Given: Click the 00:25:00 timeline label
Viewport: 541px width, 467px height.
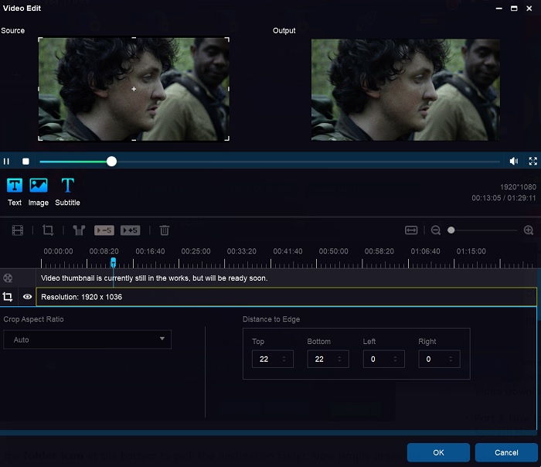Looking at the screenshot, I should point(196,251).
